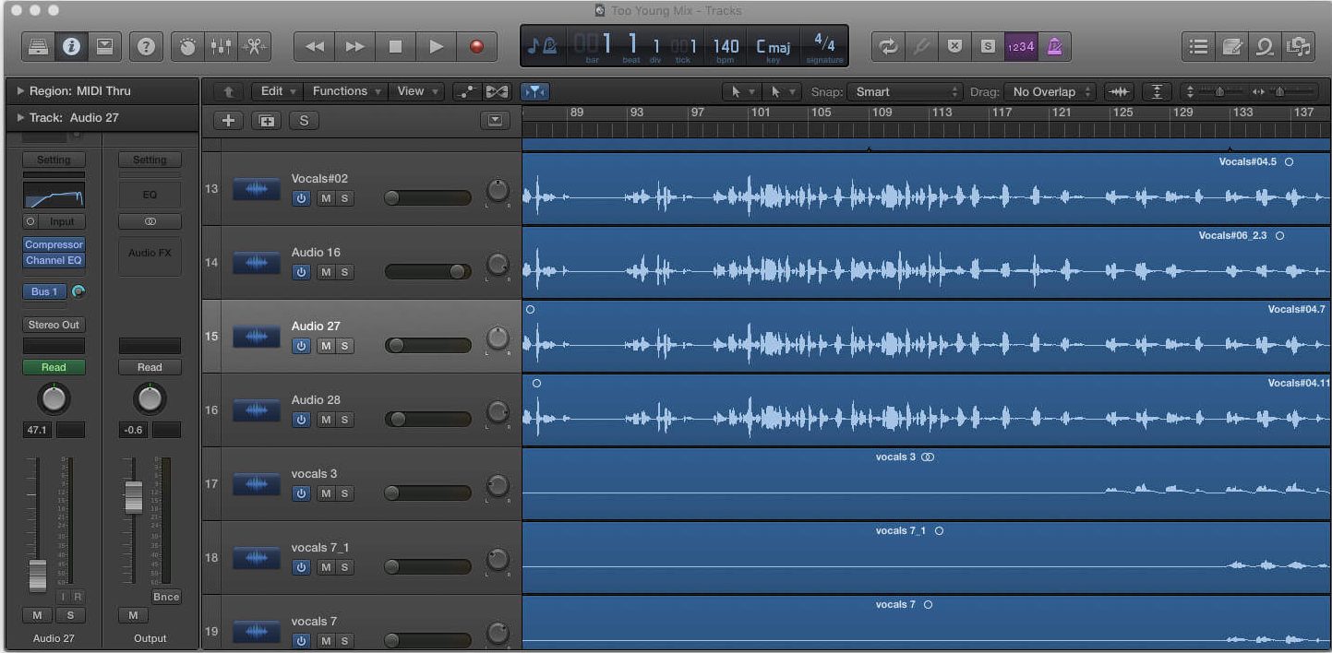Toggle power on Vocals#02 track
The width and height of the screenshot is (1332, 653).
click(301, 198)
